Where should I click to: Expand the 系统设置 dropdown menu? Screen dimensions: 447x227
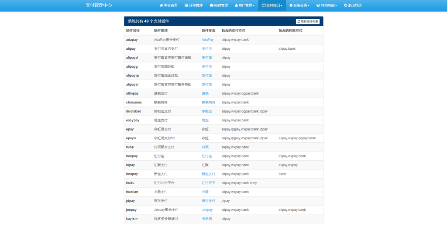coord(299,5)
